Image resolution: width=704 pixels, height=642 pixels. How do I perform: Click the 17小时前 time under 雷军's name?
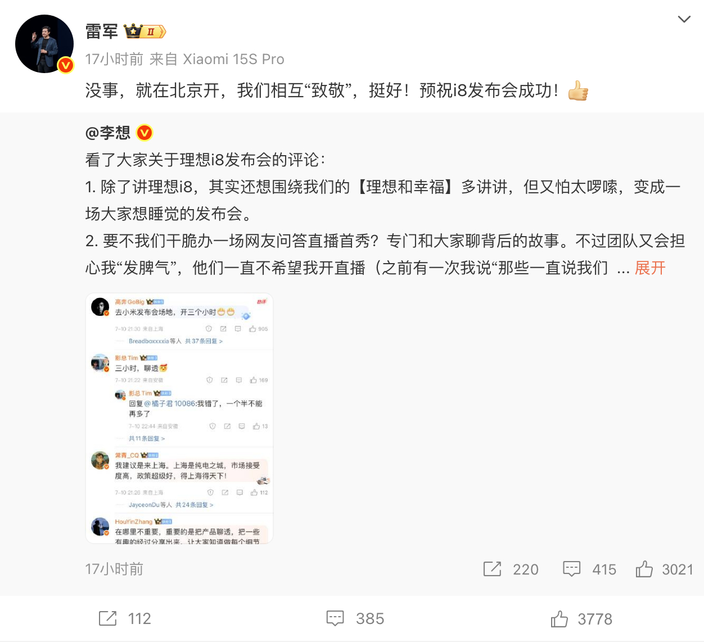114,59
